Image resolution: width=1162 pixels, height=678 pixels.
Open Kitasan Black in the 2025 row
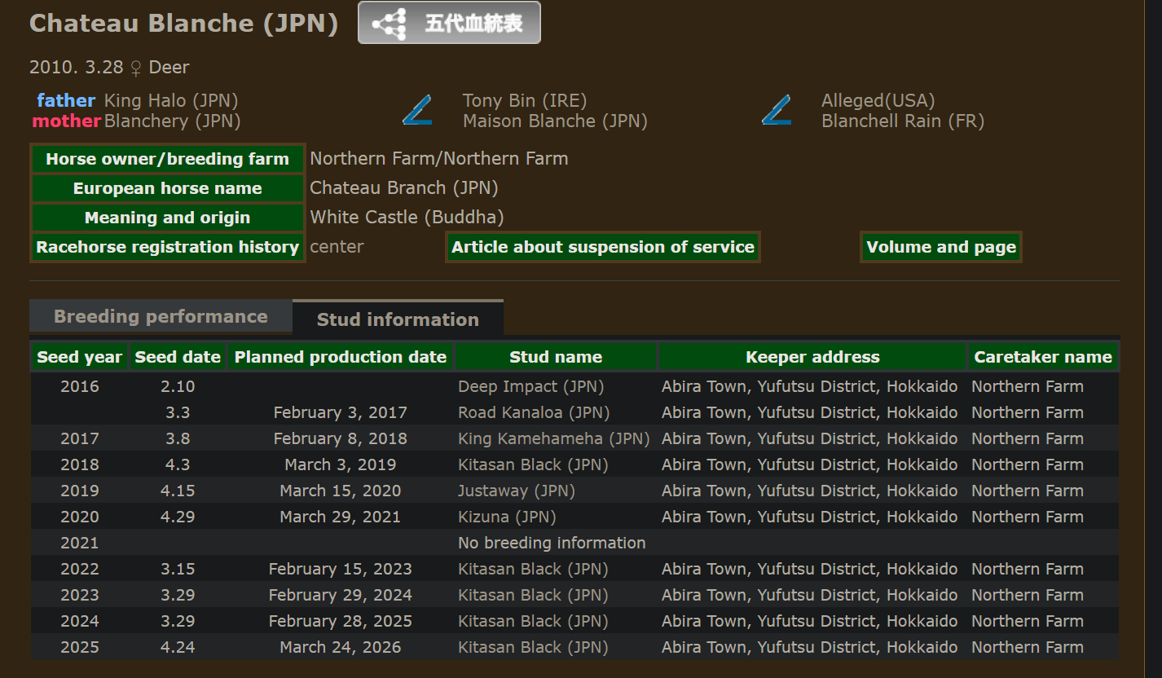pyautogui.click(x=533, y=647)
